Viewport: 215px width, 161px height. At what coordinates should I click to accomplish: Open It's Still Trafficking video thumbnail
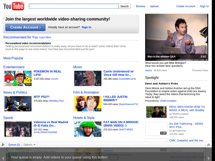[x=156, y=129]
